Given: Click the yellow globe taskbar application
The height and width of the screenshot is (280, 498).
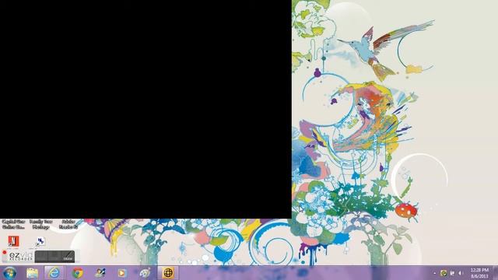Looking at the screenshot, I should pos(168,273).
